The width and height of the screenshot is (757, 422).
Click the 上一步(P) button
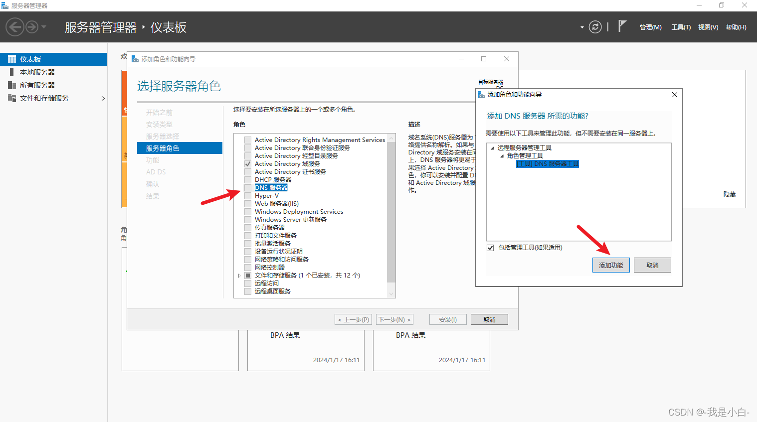click(x=354, y=319)
